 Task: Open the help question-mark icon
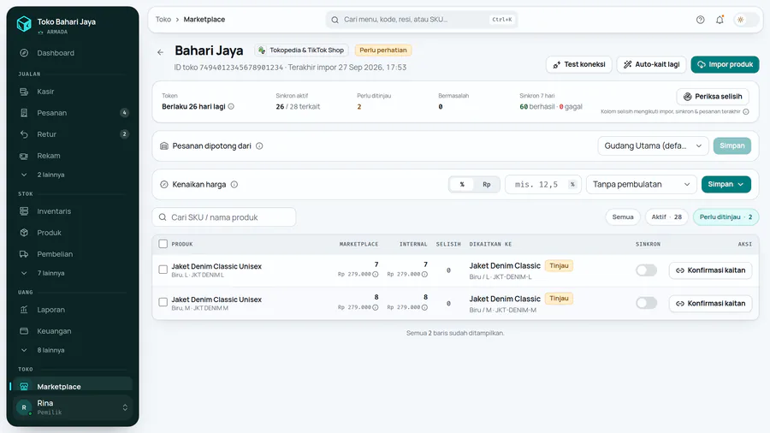point(700,20)
